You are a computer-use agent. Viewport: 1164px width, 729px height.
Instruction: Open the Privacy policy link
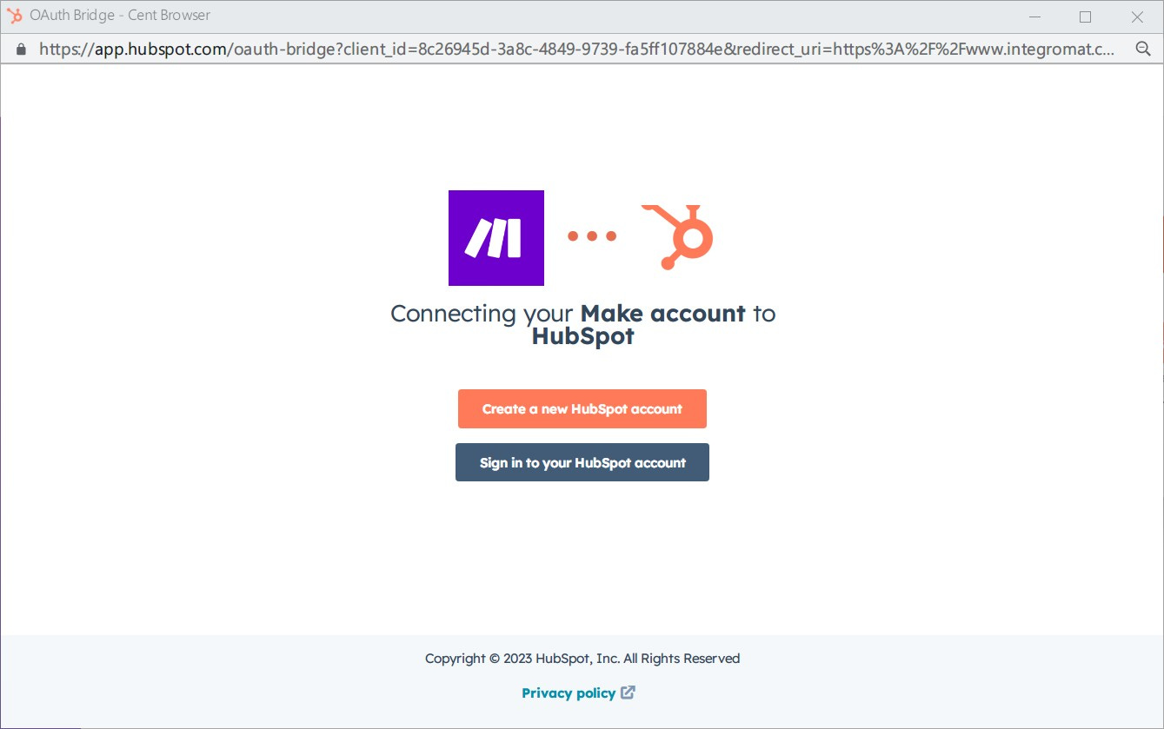tap(569, 693)
